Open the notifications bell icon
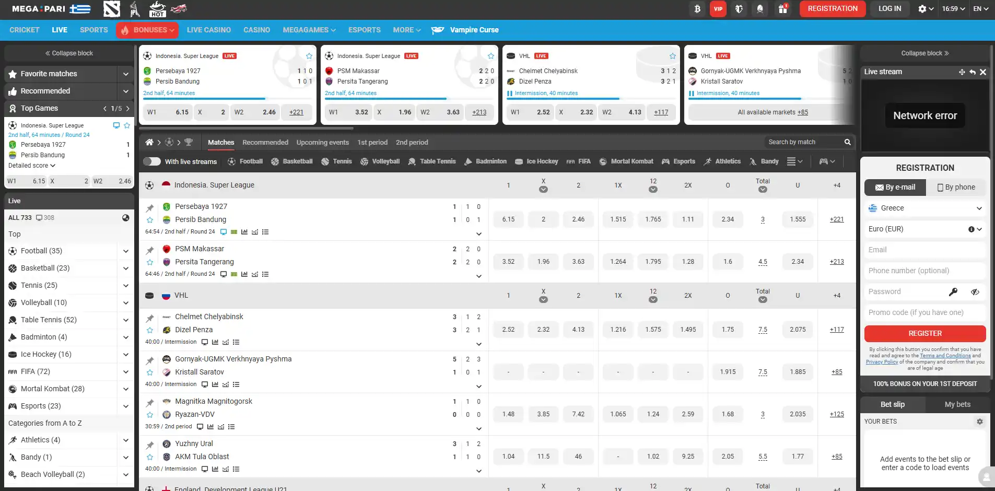Image resolution: width=995 pixels, height=491 pixels. (760, 9)
